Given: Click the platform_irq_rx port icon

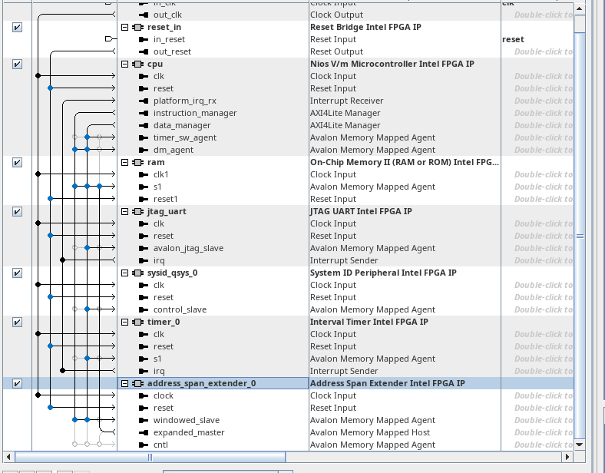Looking at the screenshot, I should [x=144, y=101].
